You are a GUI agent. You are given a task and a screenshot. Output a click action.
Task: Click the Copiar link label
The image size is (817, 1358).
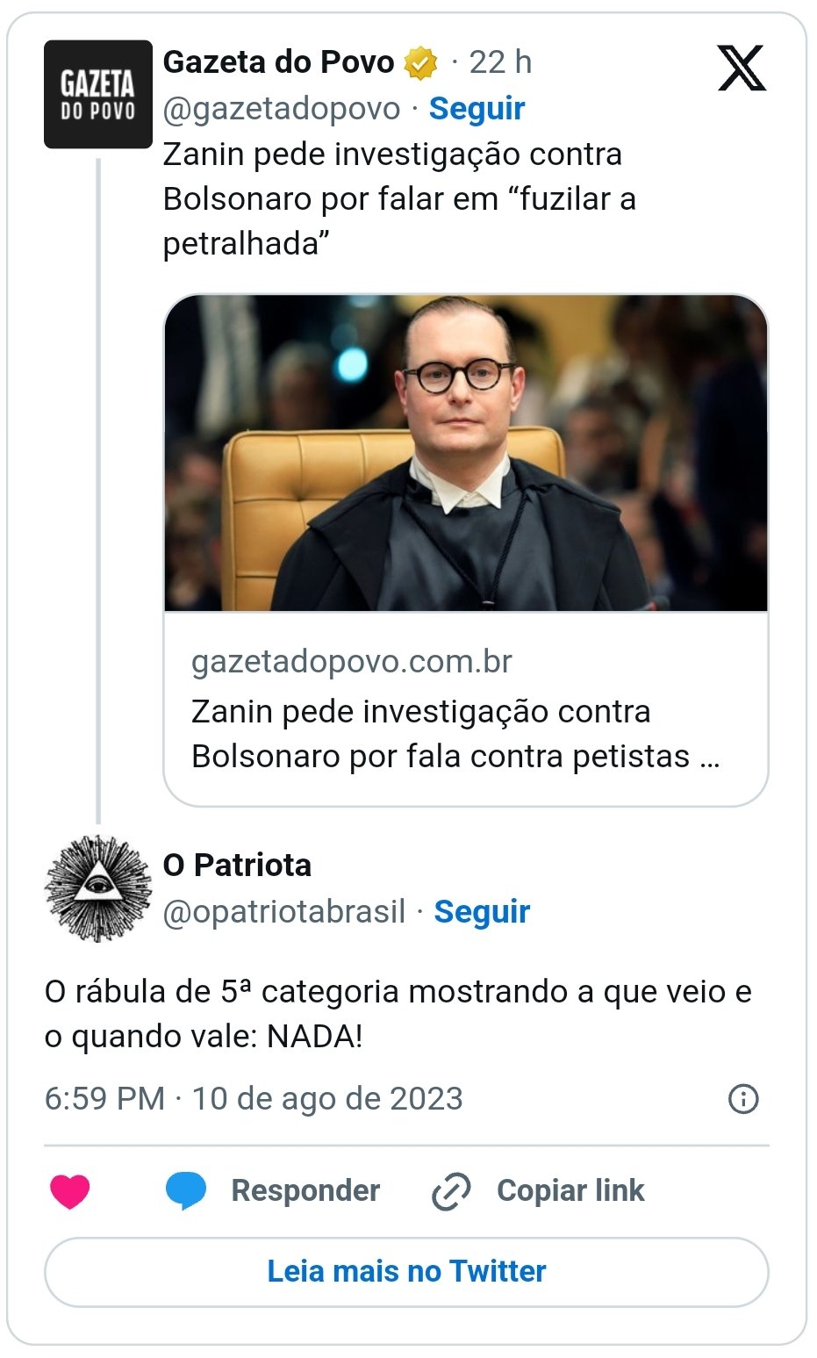click(570, 1190)
